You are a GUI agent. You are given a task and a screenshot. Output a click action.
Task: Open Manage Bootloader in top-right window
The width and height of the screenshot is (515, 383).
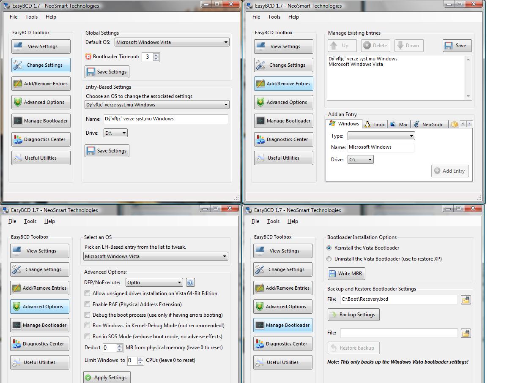284,121
